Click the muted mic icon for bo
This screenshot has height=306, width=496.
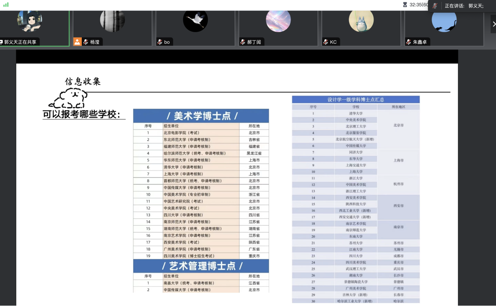coord(160,42)
